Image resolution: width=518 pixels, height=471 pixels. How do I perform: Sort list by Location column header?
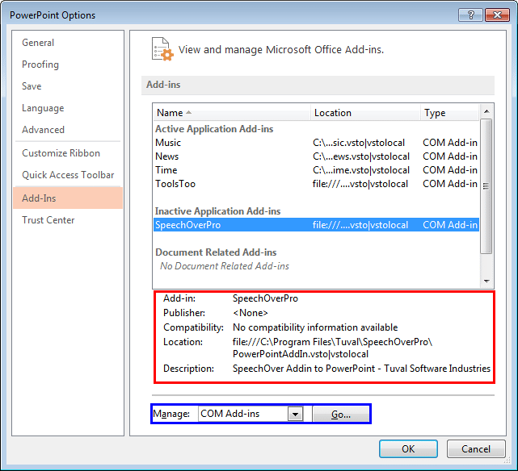pos(366,113)
